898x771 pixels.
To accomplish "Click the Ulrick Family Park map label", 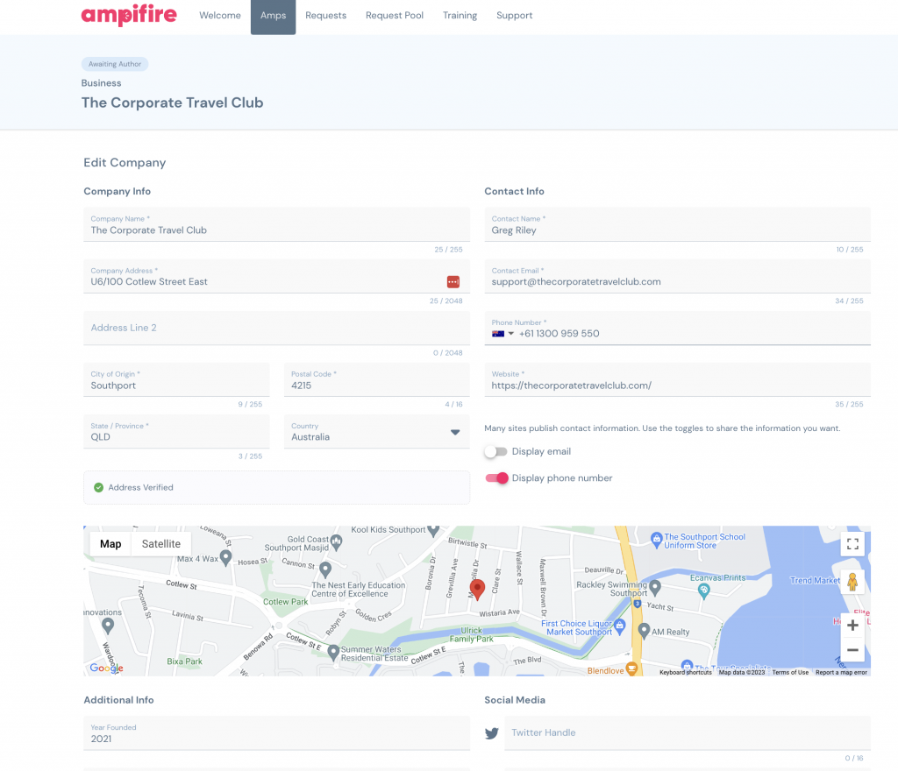I will coord(471,635).
